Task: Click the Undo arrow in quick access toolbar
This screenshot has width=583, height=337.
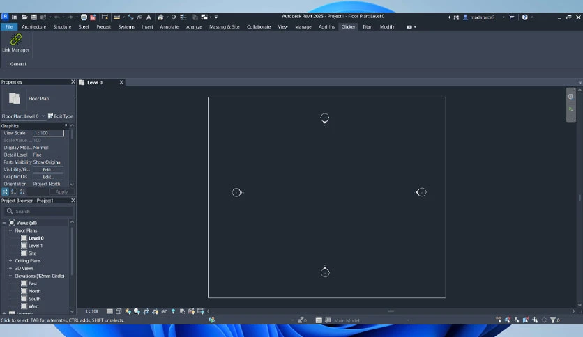Action: pyautogui.click(x=56, y=17)
